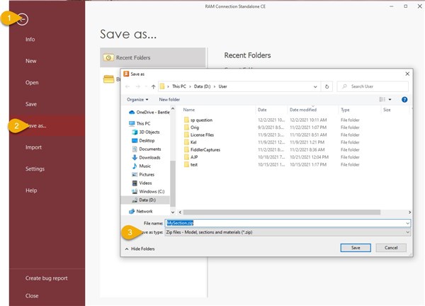Sort files by Type column header

[345, 110]
